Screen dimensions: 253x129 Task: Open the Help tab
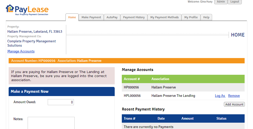coord(206,17)
